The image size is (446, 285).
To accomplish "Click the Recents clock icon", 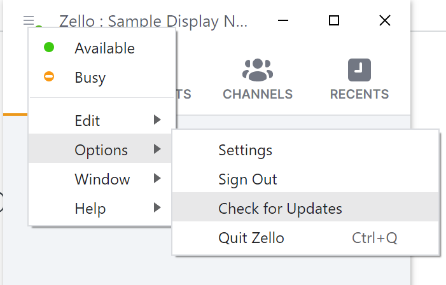I will tap(359, 70).
